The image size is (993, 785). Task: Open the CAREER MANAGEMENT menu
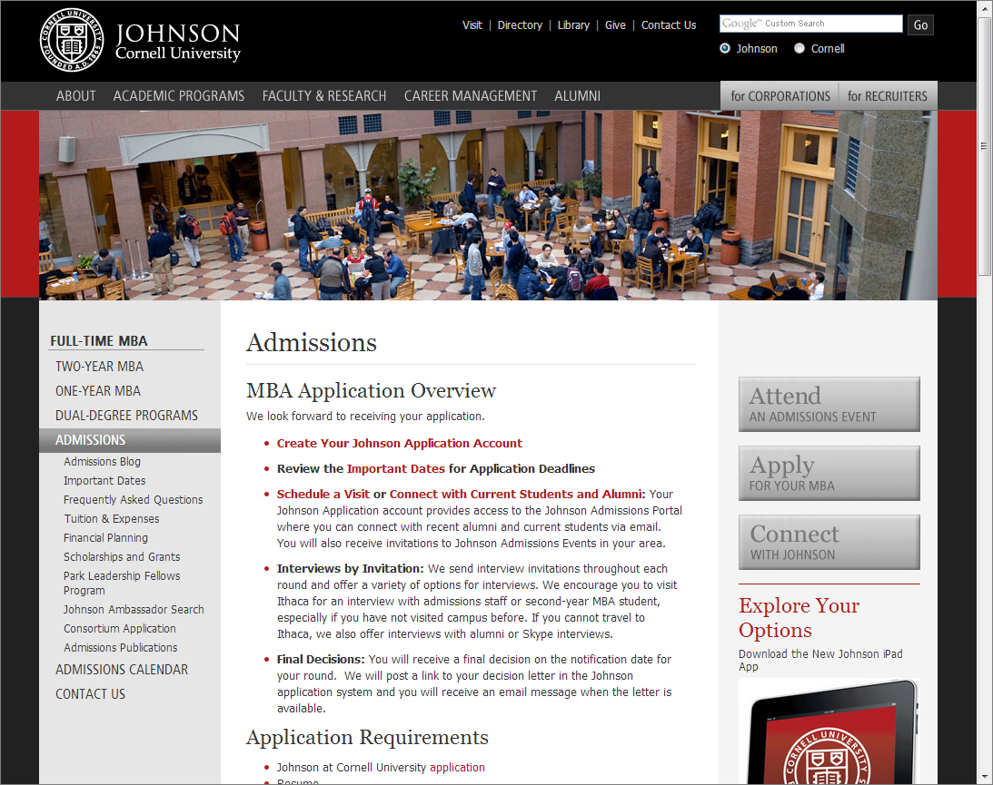(x=471, y=96)
